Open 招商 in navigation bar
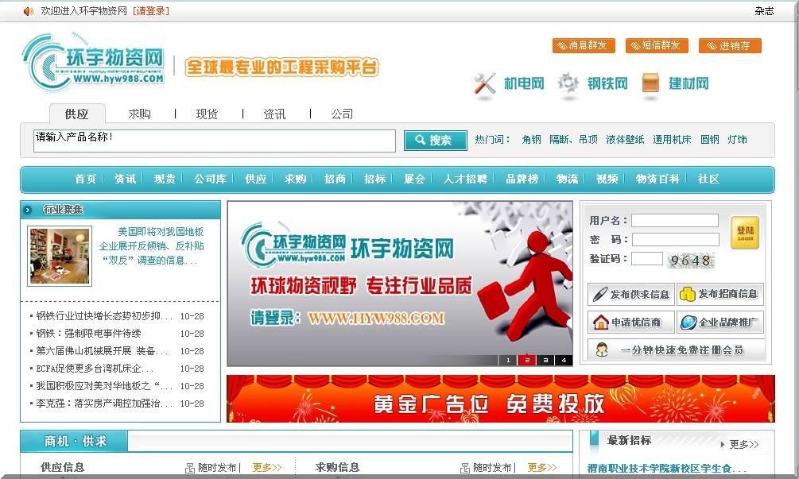 (x=335, y=179)
